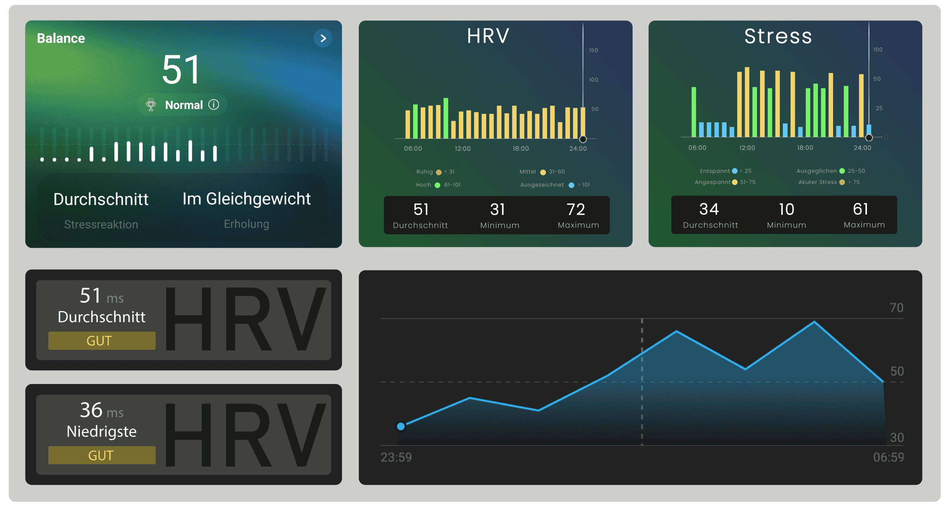Click the HRV Maximum value 72
The image size is (951, 512).
click(x=575, y=210)
